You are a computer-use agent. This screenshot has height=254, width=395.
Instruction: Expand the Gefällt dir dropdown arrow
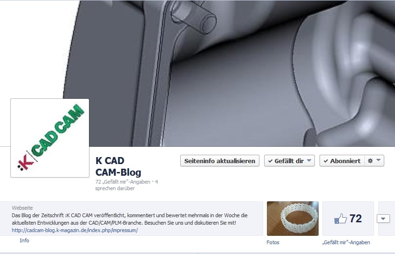click(x=309, y=160)
